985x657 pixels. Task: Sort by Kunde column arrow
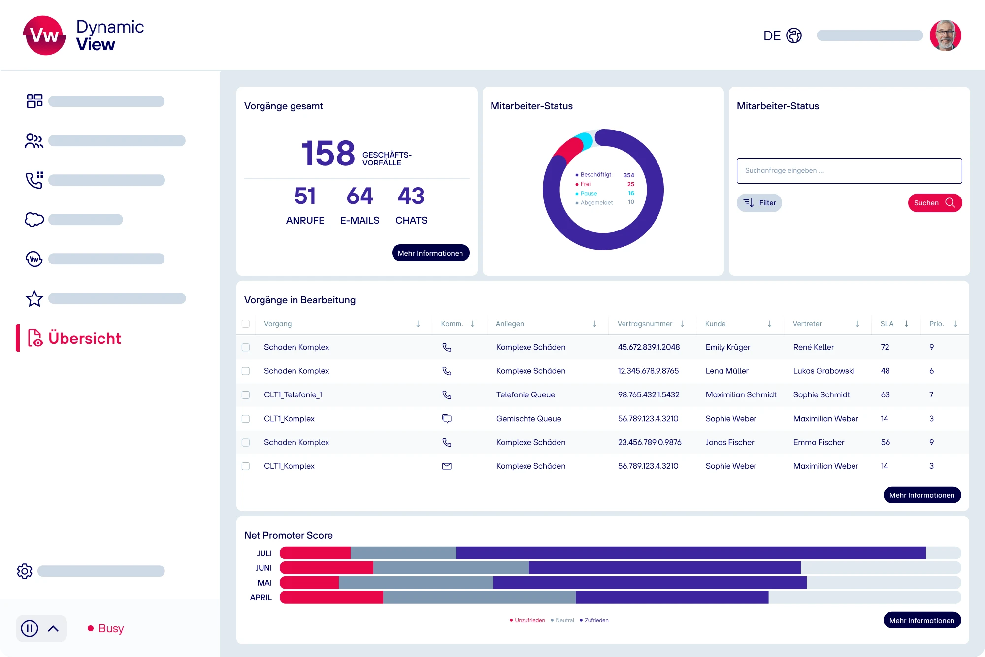770,324
